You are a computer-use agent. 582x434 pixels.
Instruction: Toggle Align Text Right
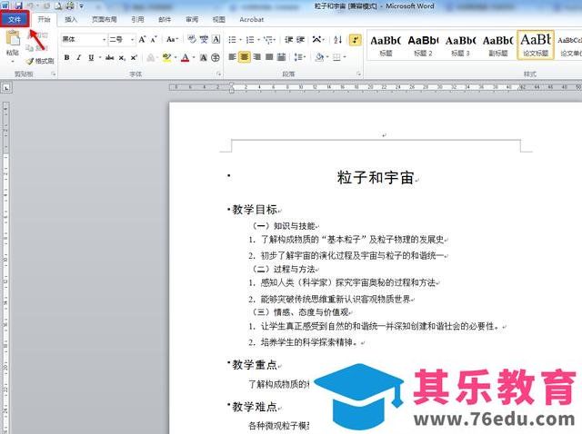tap(256, 57)
